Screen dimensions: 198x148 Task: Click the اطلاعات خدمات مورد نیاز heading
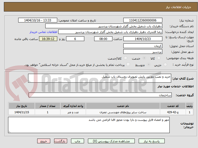[176, 86]
